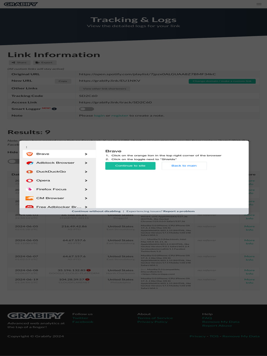Open More Info for the 2024-06-07 entry

250,258
